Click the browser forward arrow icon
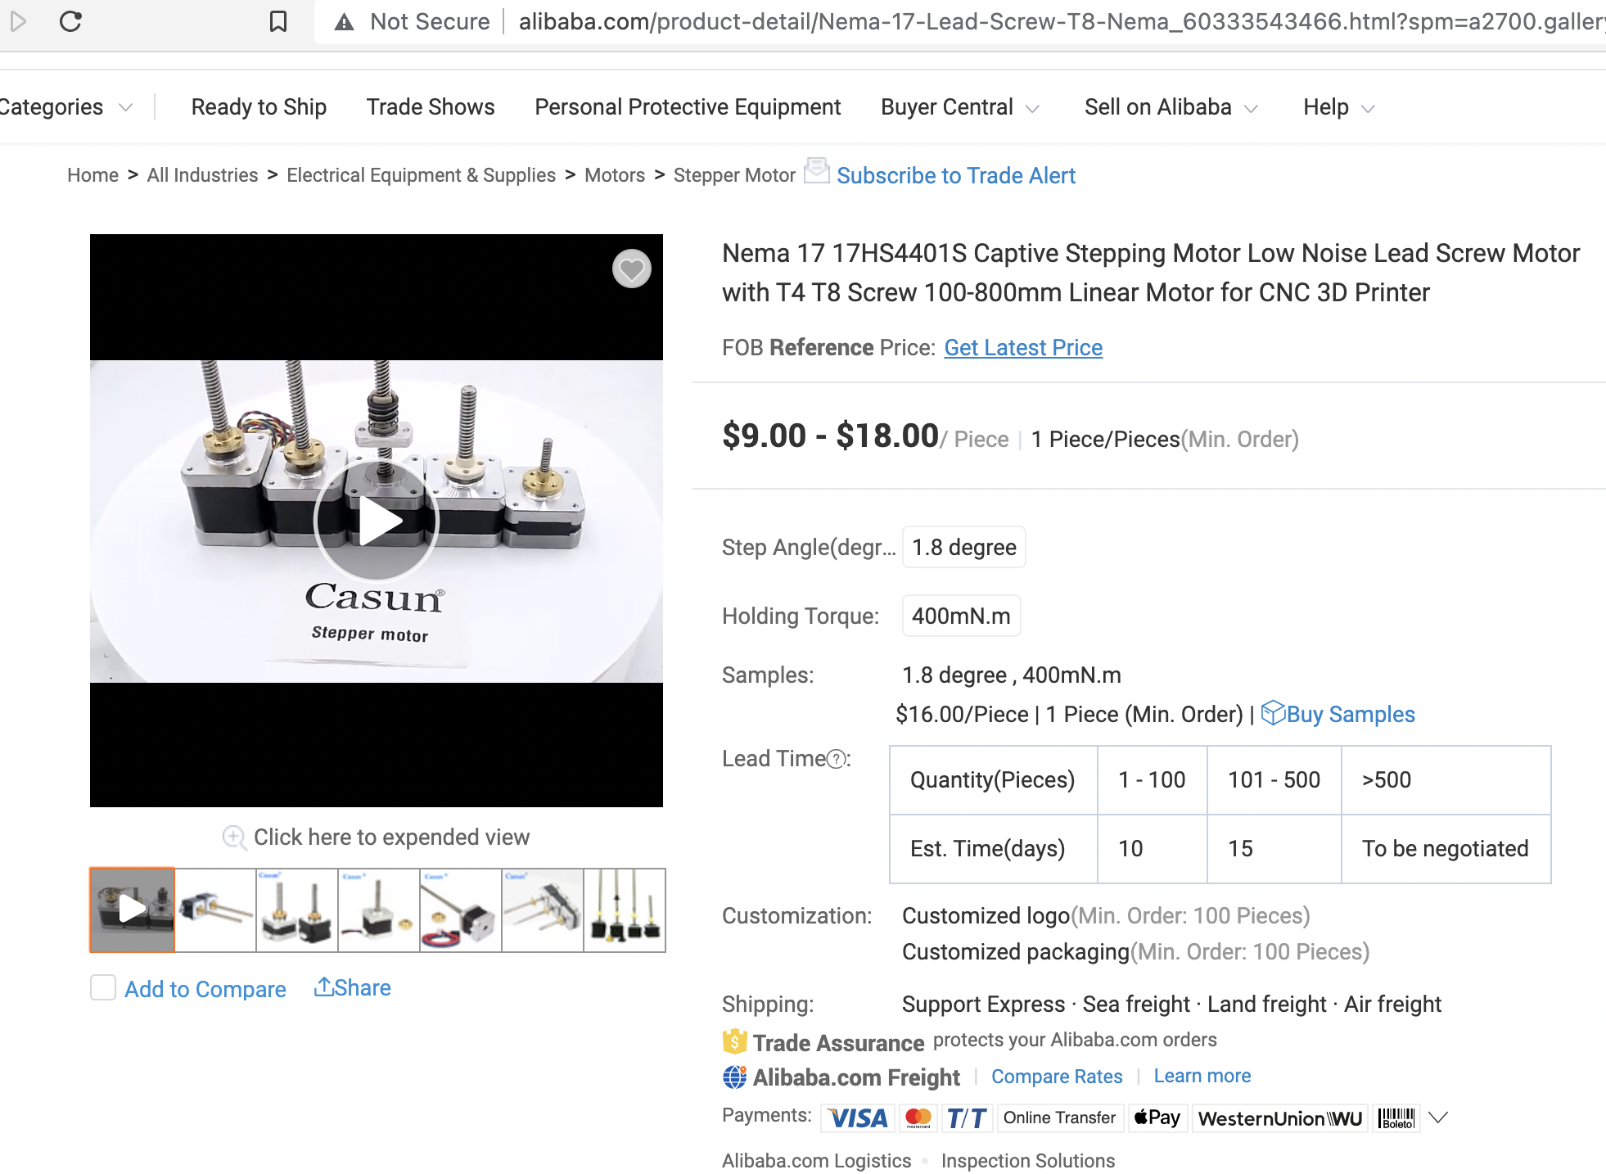 point(18,21)
